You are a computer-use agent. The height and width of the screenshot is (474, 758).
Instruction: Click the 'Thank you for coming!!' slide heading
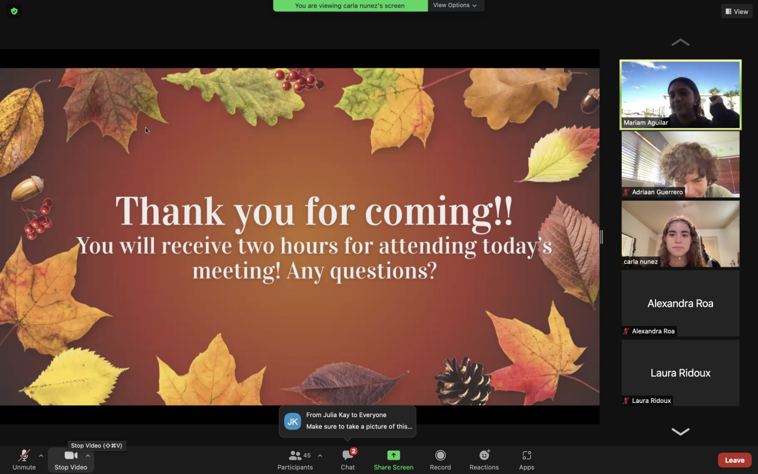pos(314,211)
